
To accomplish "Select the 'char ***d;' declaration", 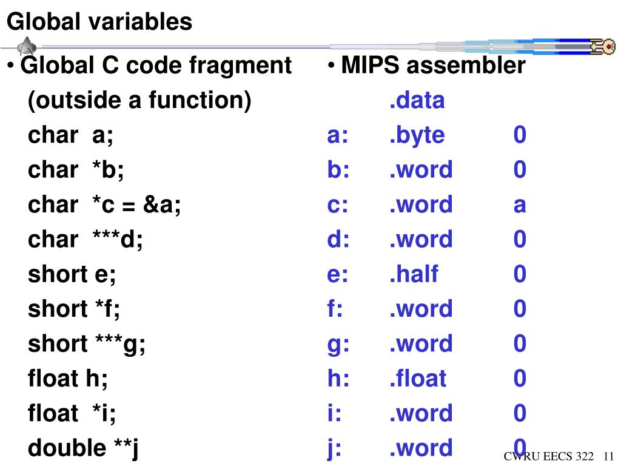I will pyautogui.click(x=85, y=239).
